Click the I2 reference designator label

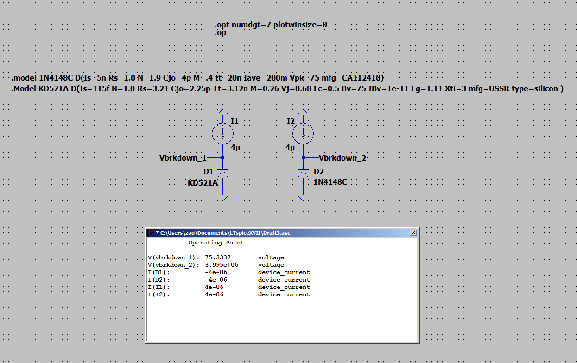291,121
